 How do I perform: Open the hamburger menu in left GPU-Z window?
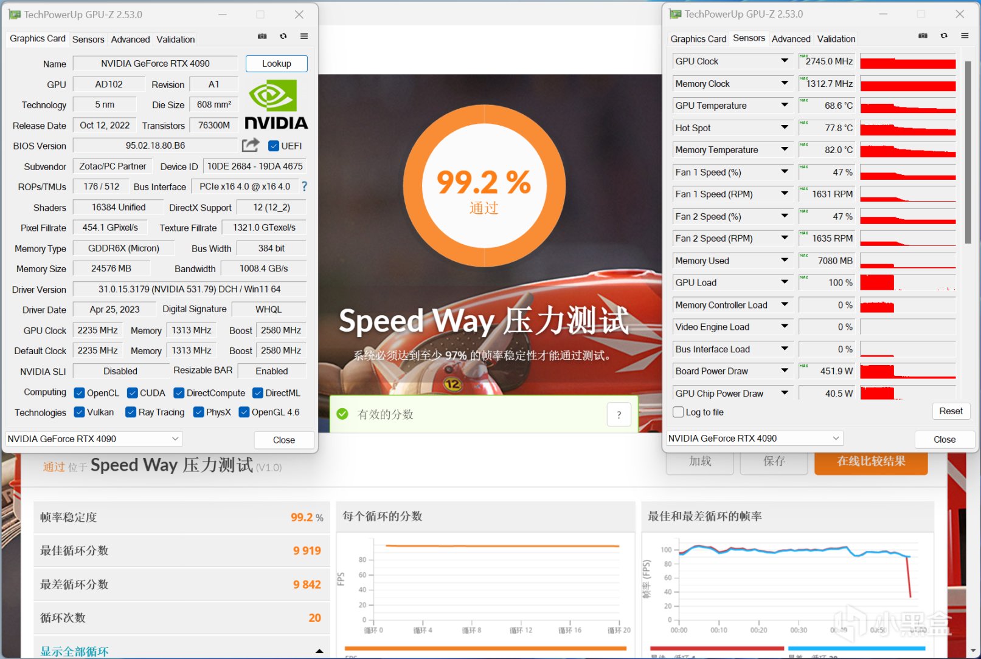304,36
